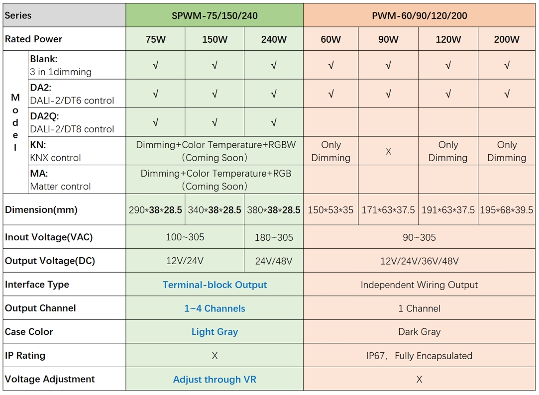539x395 pixels.
Task: Click the X mark under 90W KNX control
Action: point(388,151)
